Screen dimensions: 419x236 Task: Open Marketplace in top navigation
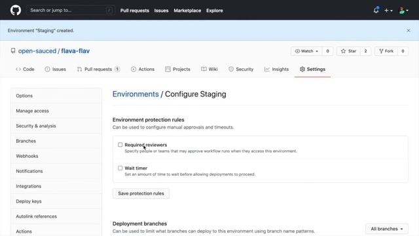tap(187, 10)
